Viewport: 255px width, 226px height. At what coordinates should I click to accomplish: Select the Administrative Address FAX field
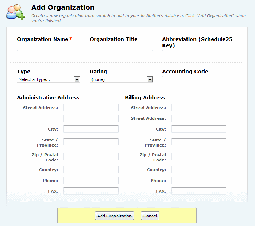click(x=91, y=191)
